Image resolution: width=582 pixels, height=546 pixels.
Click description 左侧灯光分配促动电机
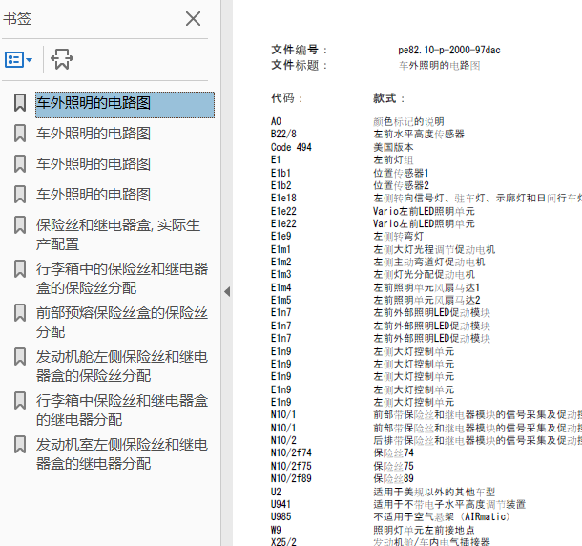pyautogui.click(x=425, y=275)
